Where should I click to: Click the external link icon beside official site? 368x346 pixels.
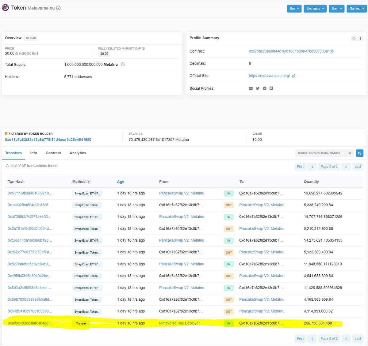pos(293,76)
